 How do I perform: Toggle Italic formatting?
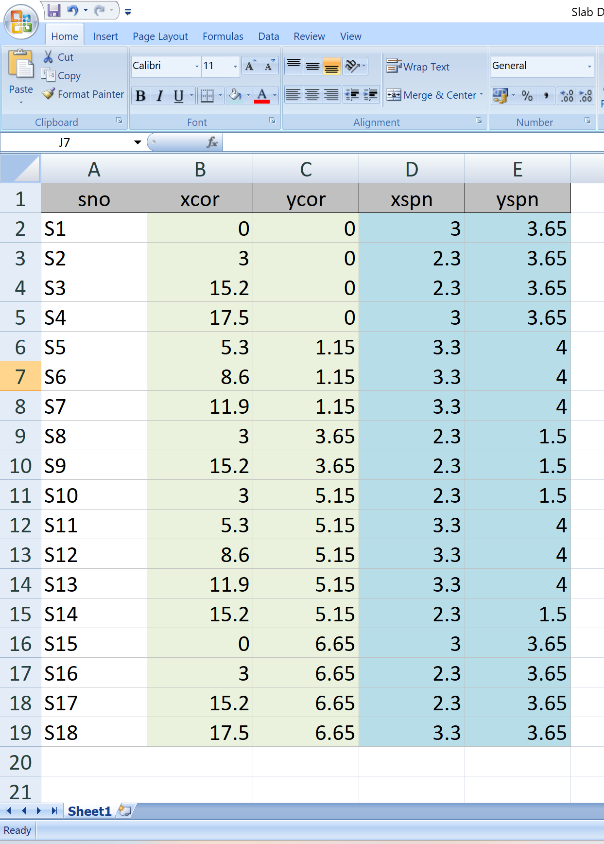point(159,96)
